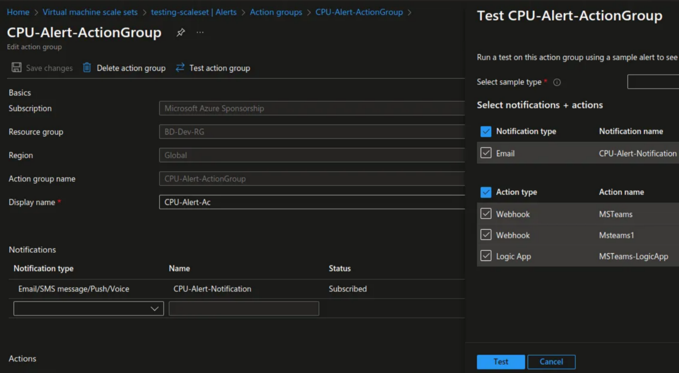The width and height of the screenshot is (679, 373).
Task: Click the Test action group arrows icon
Action: (x=180, y=68)
